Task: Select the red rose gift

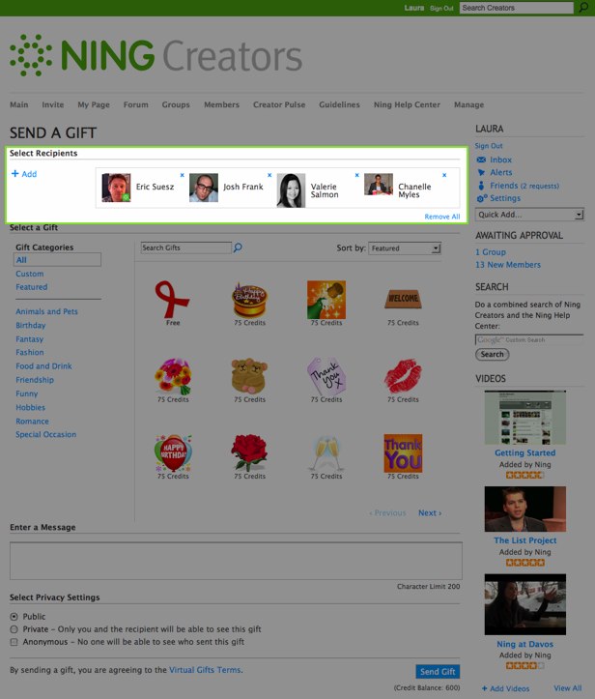Action: click(249, 452)
